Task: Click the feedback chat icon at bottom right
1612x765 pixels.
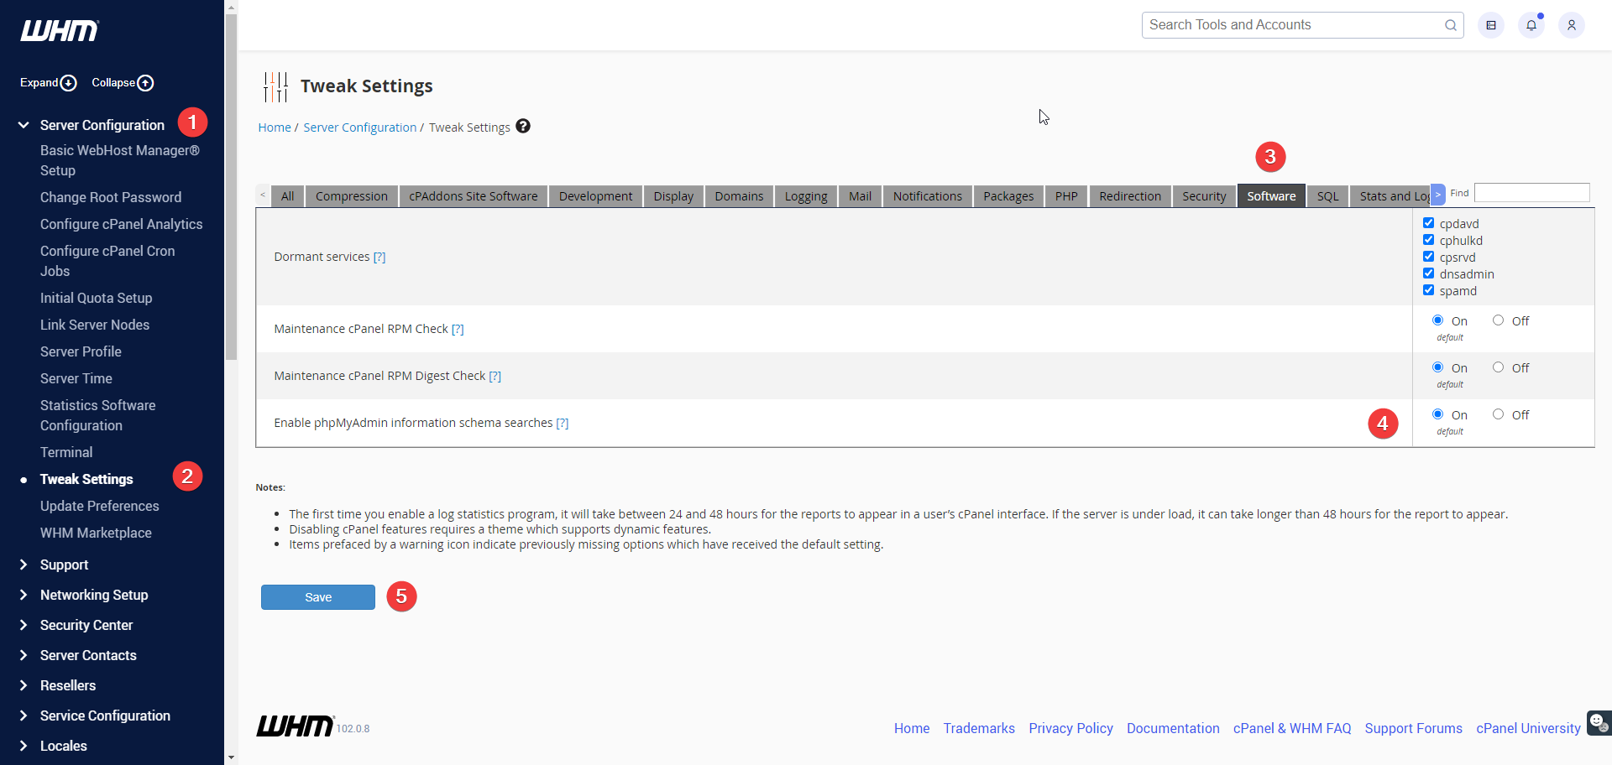Action: click(x=1599, y=722)
